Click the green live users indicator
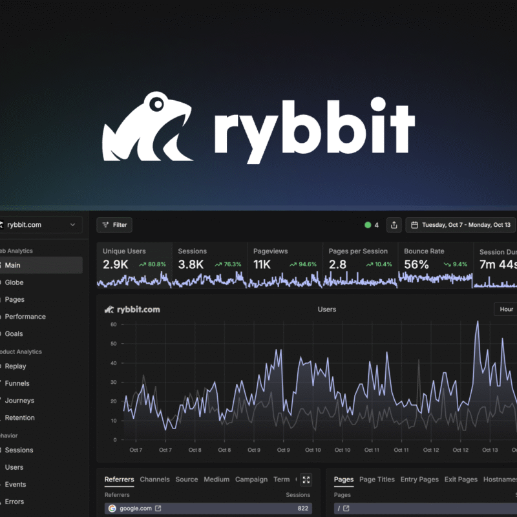The width and height of the screenshot is (517, 517). click(x=368, y=225)
